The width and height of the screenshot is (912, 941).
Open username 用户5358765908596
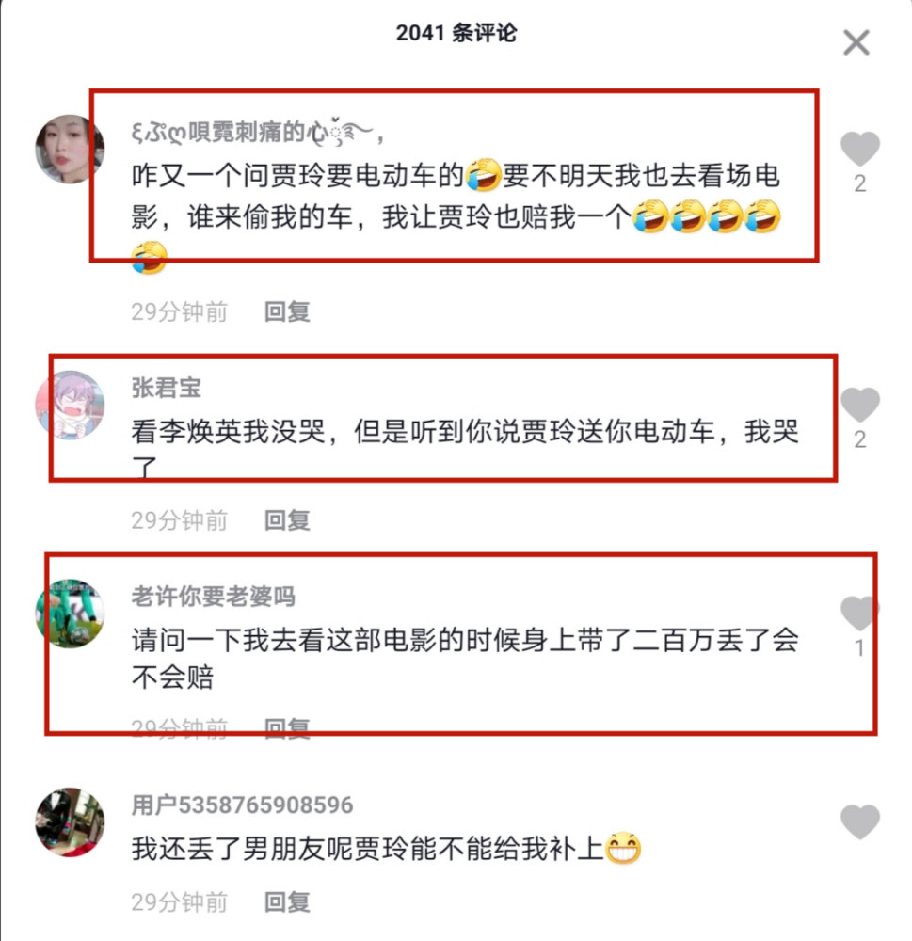click(x=243, y=805)
